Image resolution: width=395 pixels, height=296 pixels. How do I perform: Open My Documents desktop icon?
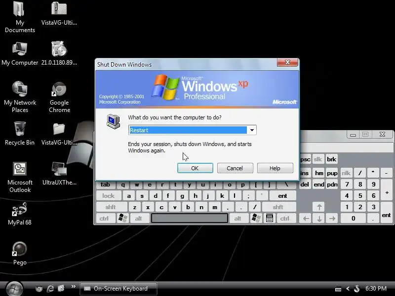(x=20, y=17)
